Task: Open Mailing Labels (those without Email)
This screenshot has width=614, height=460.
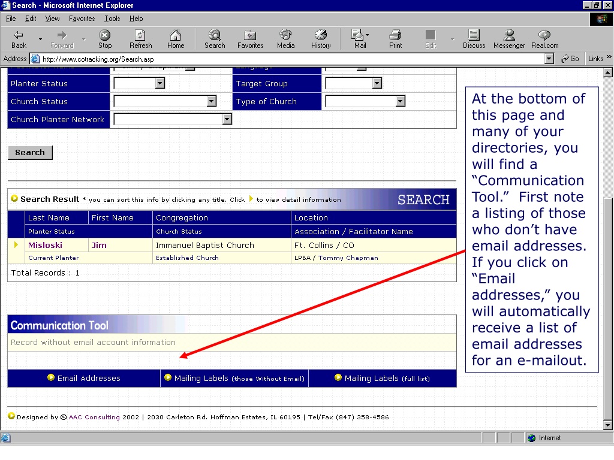Action: click(x=239, y=378)
